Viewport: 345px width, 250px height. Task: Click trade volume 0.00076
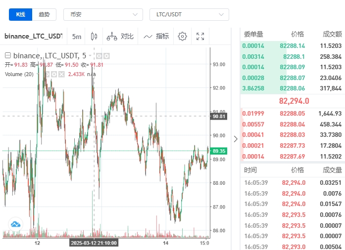click(x=331, y=214)
